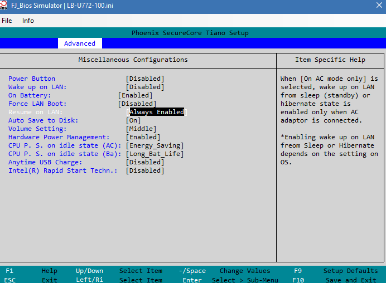Change Wake up on LAN [Disabled] value
This screenshot has width=386, height=283.
coord(145,87)
